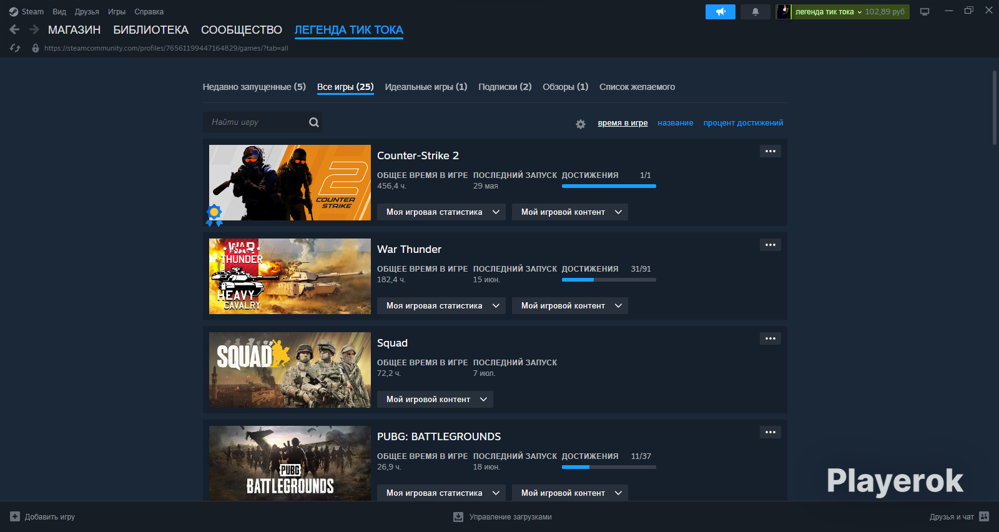Viewport: 999px width, 532px height.
Task: Sort games by название
Action: [x=676, y=123]
